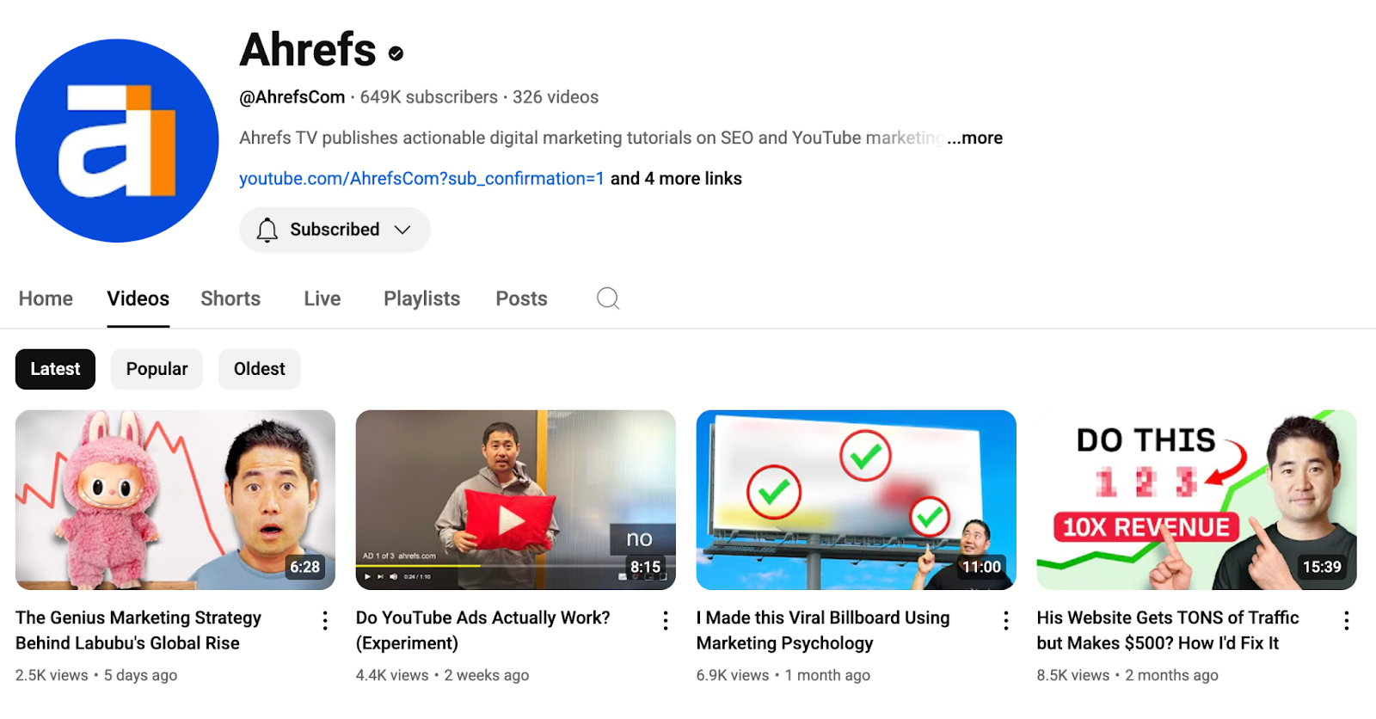Click the notification bell icon
This screenshot has height=719, width=1376.
click(x=267, y=230)
